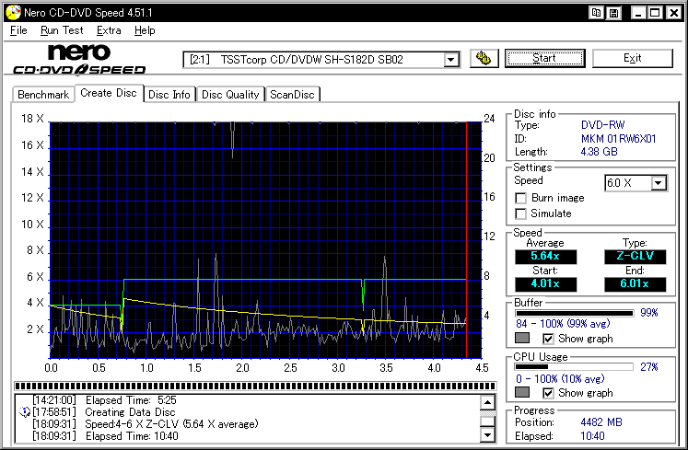Viewport: 688px width, 450px height.
Task: Click the disc icon beside Creating Data Disc
Action: 25,412
